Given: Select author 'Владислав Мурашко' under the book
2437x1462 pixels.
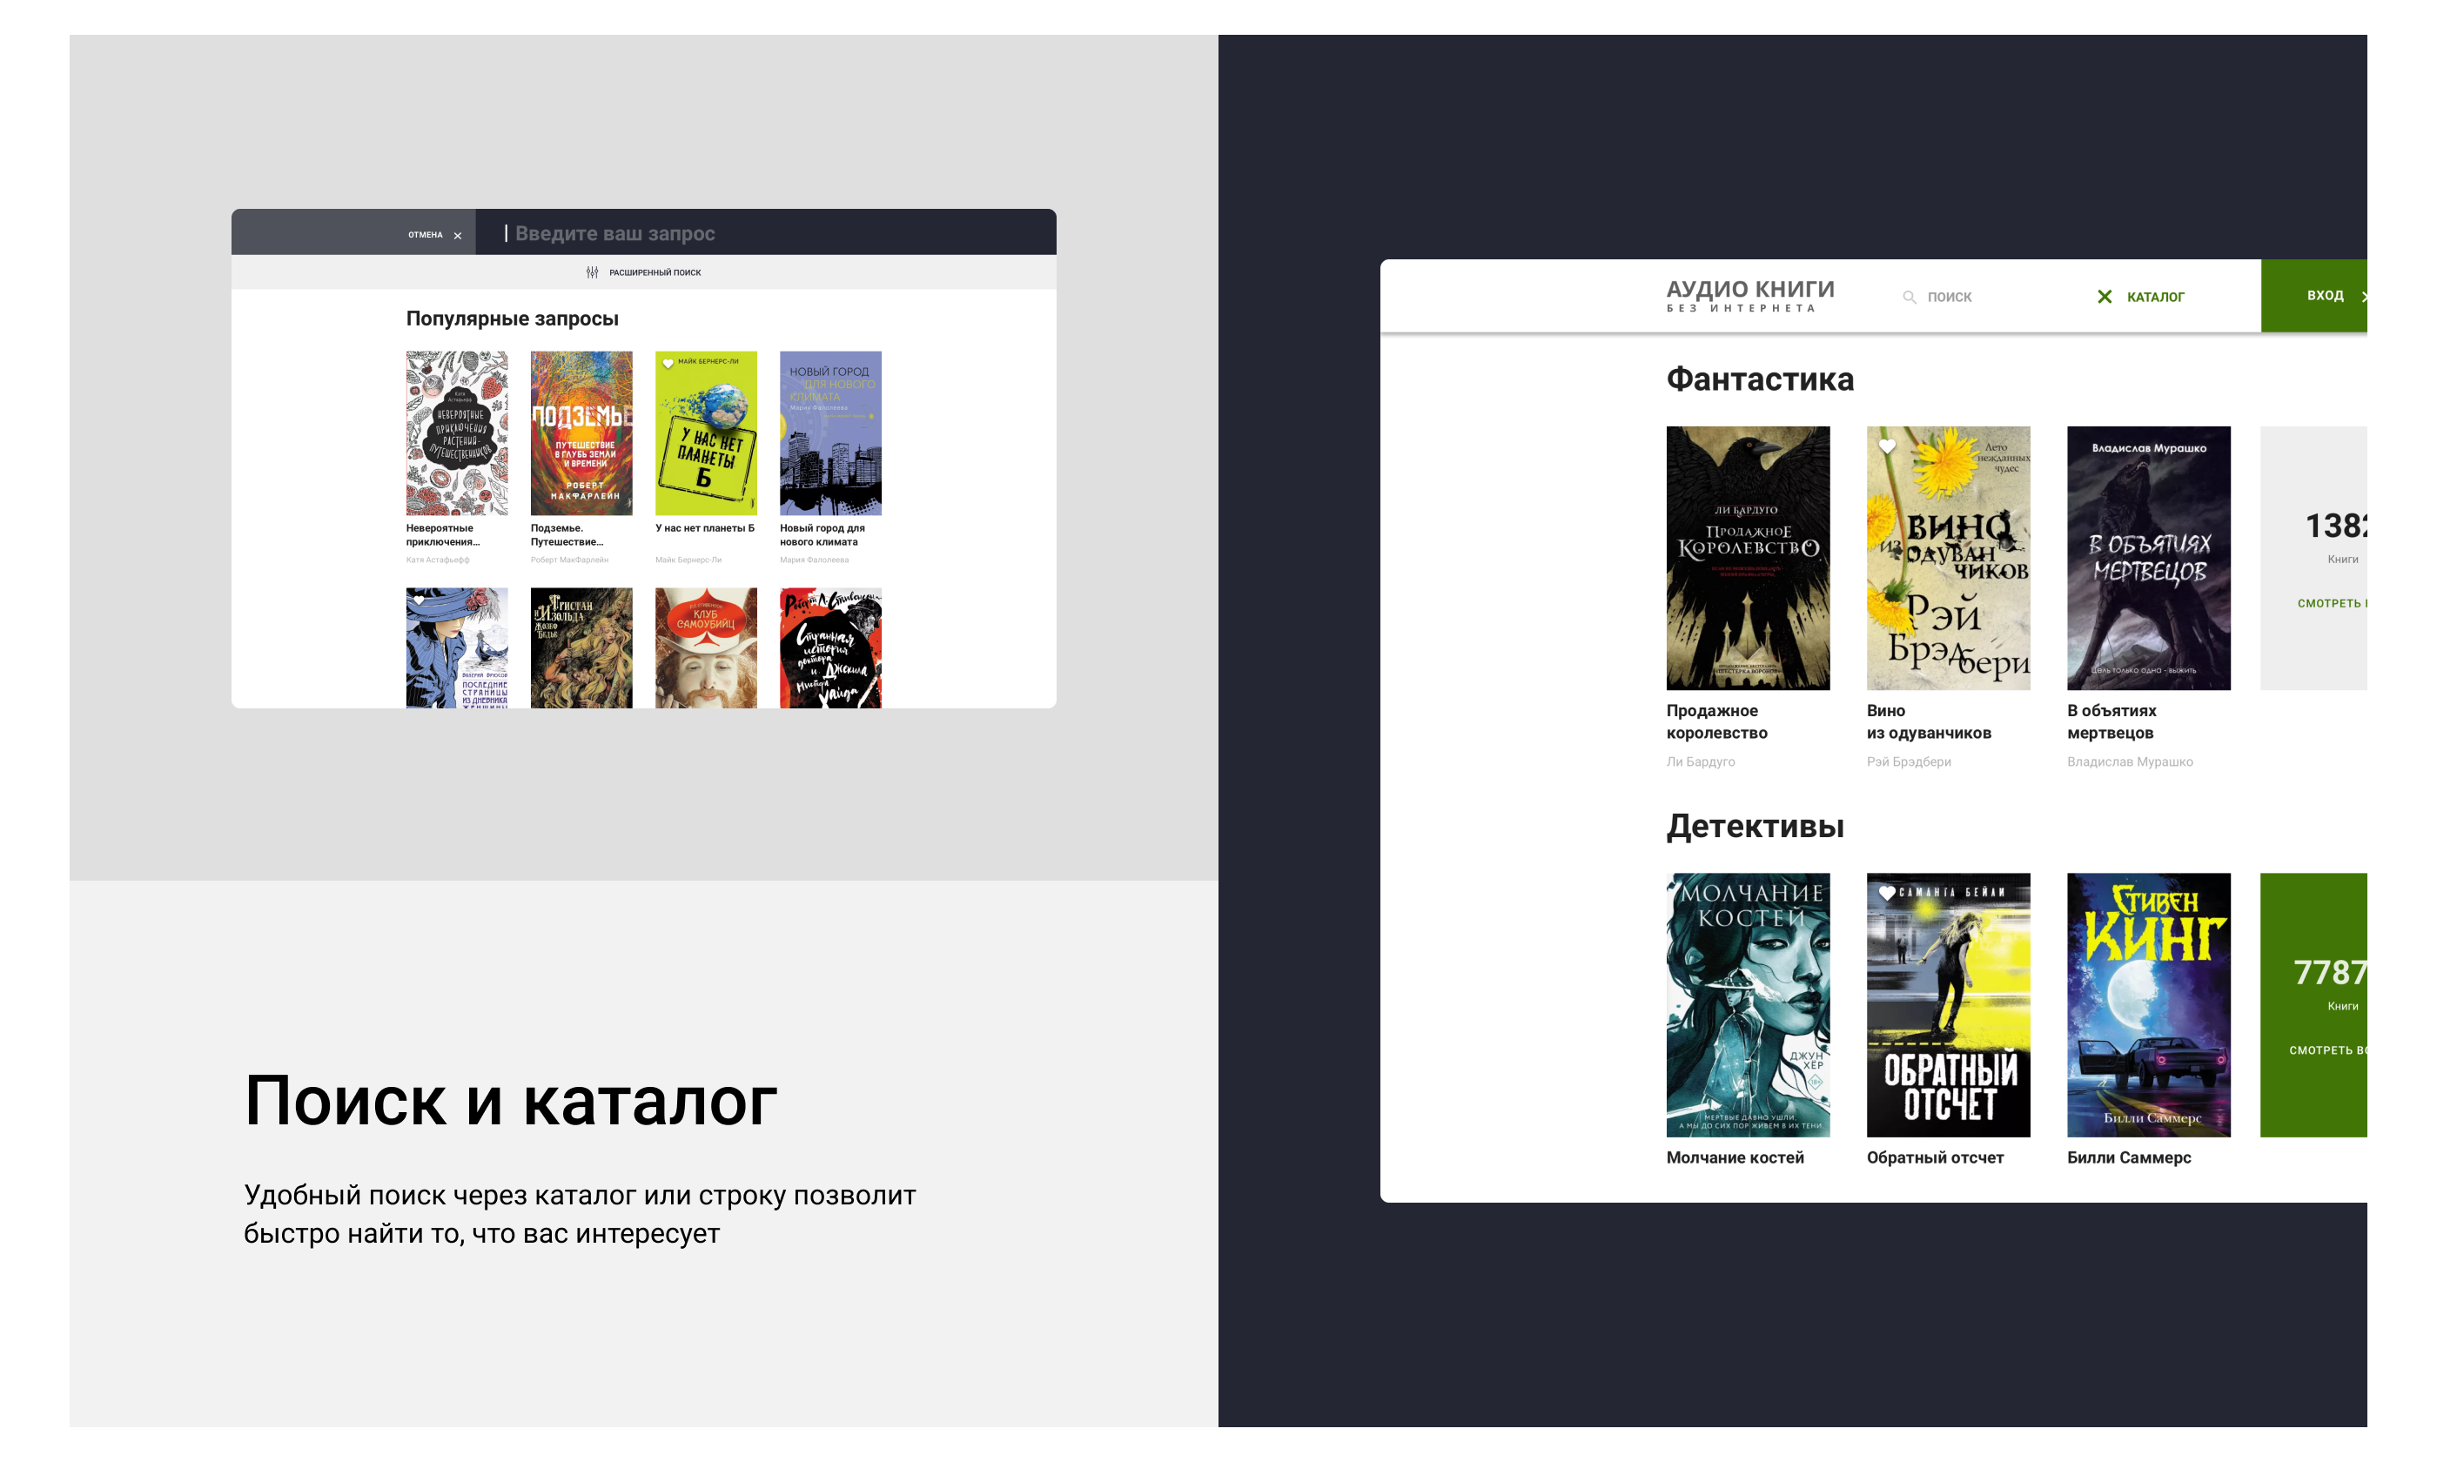Looking at the screenshot, I should pyautogui.click(x=2130, y=761).
